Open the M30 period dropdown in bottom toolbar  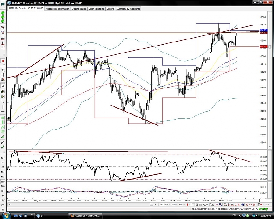174,205
